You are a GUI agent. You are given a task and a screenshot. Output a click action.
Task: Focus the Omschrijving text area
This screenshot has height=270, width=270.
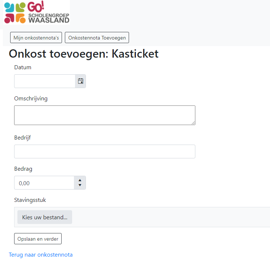click(104, 115)
